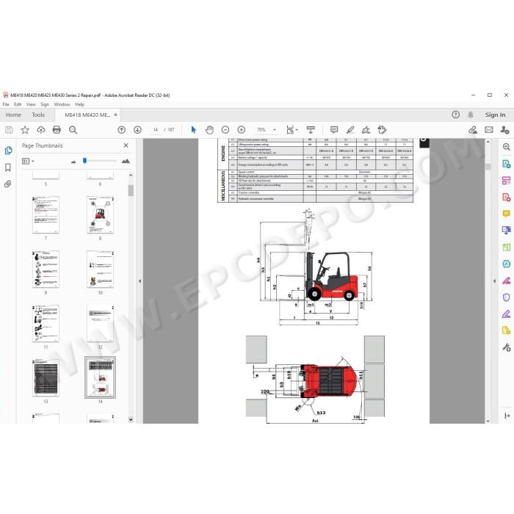
Task: Open the fit page options icon
Action: tap(291, 130)
